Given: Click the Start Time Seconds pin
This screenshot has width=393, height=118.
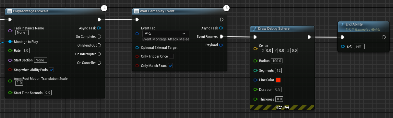Looking at the screenshot, I should pos(10,93).
